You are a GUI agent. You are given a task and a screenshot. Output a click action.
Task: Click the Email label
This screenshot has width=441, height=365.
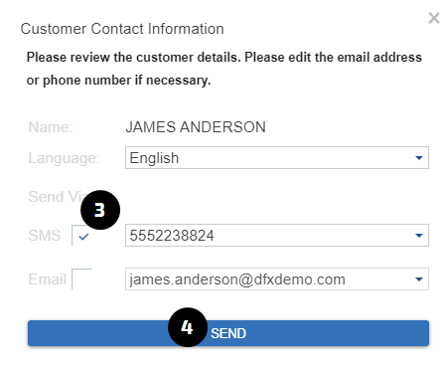coord(47,279)
